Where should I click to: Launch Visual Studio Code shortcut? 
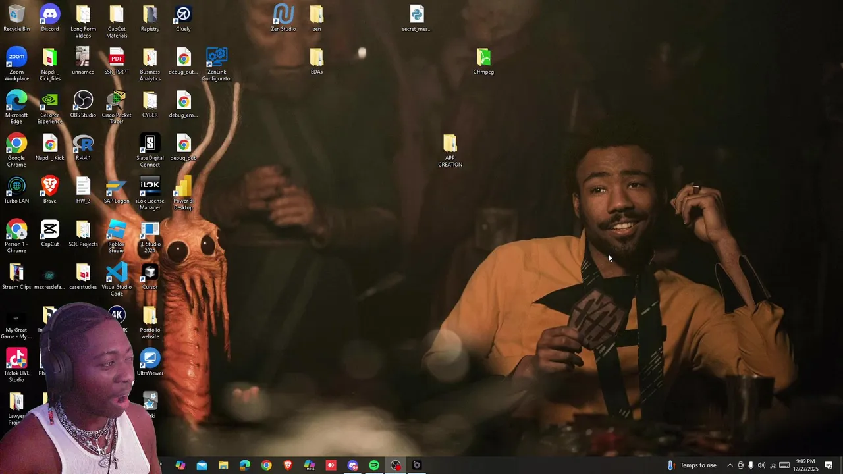[x=117, y=279]
